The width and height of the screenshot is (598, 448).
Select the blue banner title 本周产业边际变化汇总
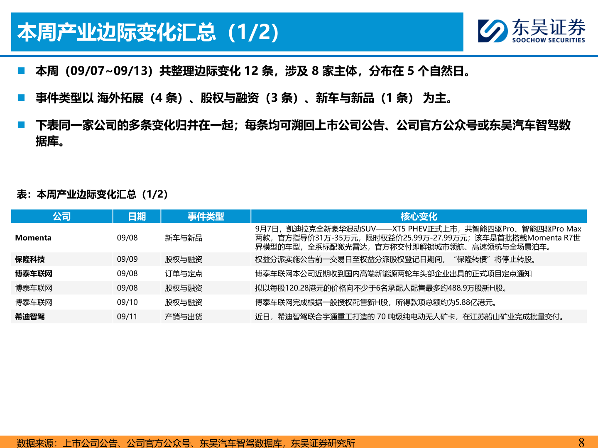[x=148, y=32]
